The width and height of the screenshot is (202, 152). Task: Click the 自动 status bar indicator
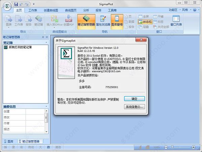[31, 147]
